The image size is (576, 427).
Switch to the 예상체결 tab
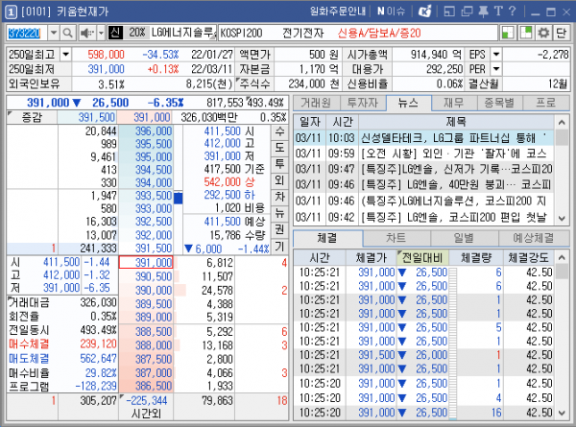click(x=534, y=239)
